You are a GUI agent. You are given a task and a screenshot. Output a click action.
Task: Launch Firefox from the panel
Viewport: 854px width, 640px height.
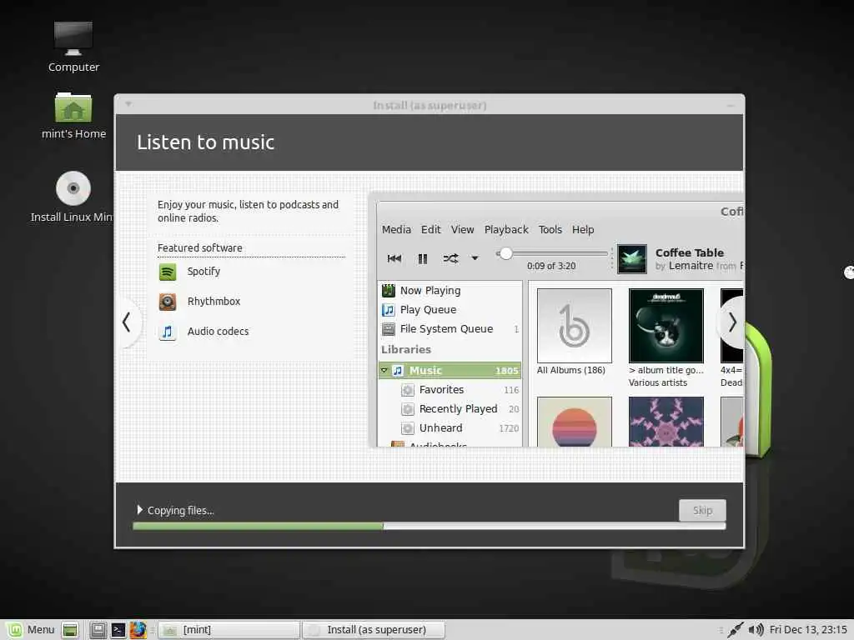[x=138, y=630]
